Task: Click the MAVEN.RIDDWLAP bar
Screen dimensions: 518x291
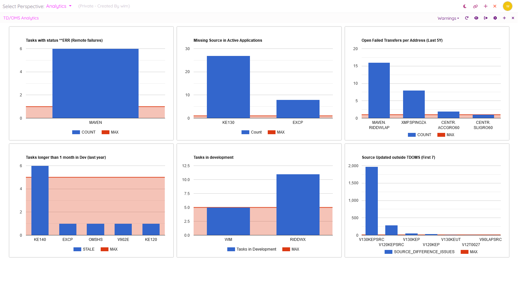Action: point(379,91)
